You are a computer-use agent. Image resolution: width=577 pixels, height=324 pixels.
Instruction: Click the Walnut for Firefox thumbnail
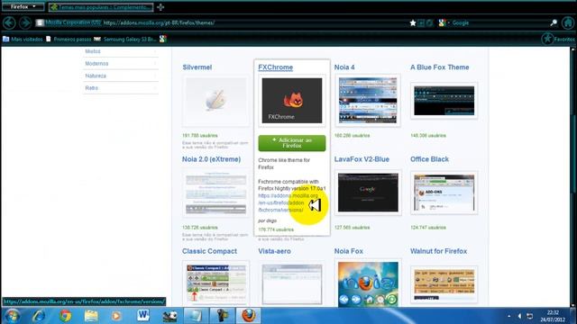click(x=444, y=284)
